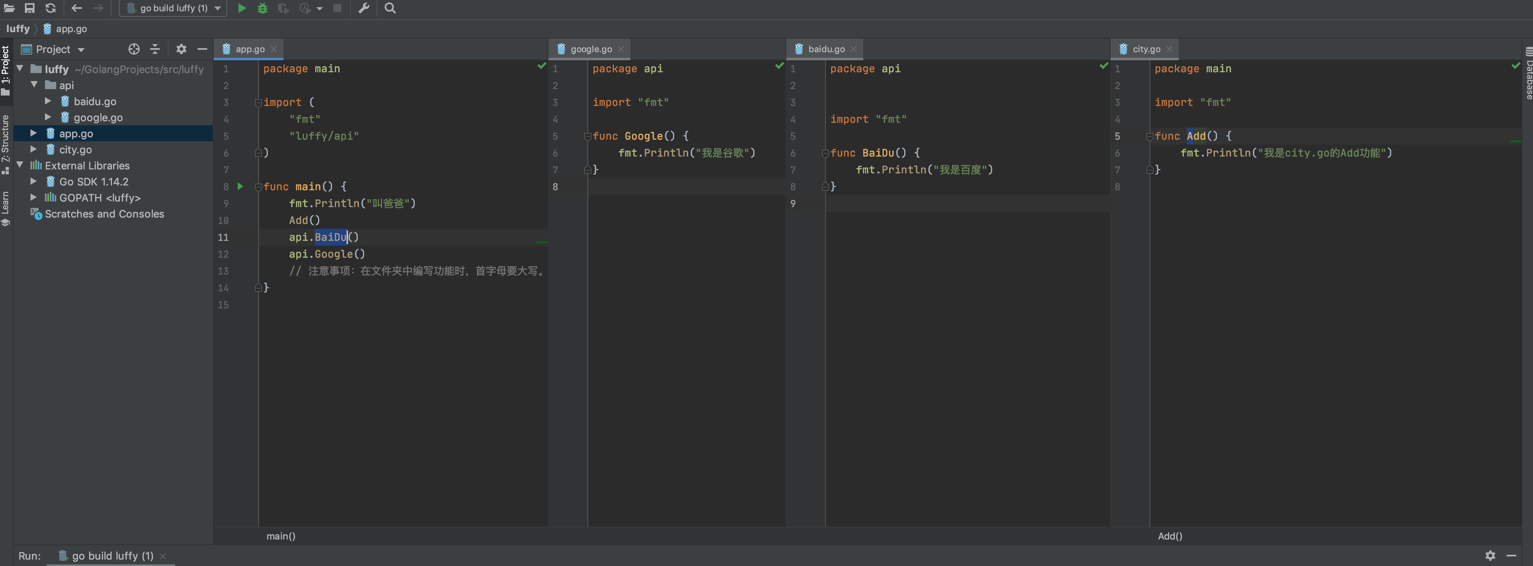
Task: Click the Search Everywhere magnifier icon
Action: pyautogui.click(x=390, y=8)
